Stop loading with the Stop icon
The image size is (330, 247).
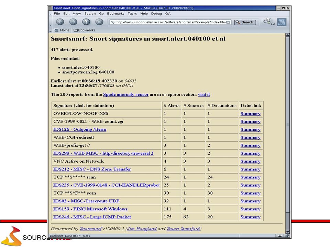(99, 22)
